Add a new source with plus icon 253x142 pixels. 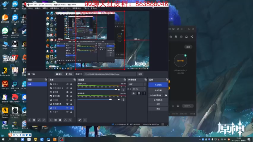click(x=51, y=120)
